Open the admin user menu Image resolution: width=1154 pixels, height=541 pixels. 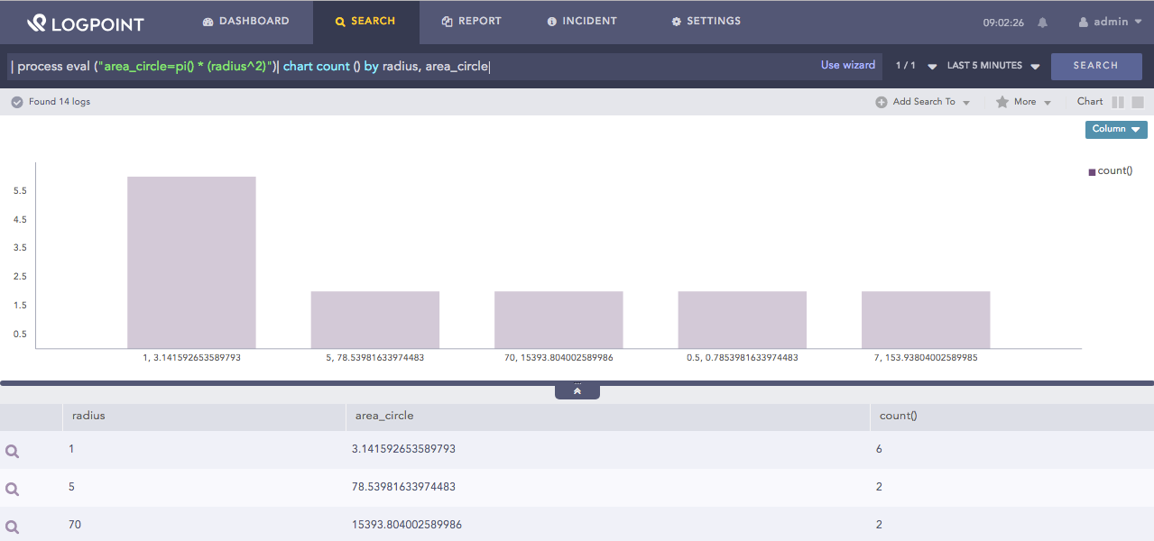tap(1110, 22)
